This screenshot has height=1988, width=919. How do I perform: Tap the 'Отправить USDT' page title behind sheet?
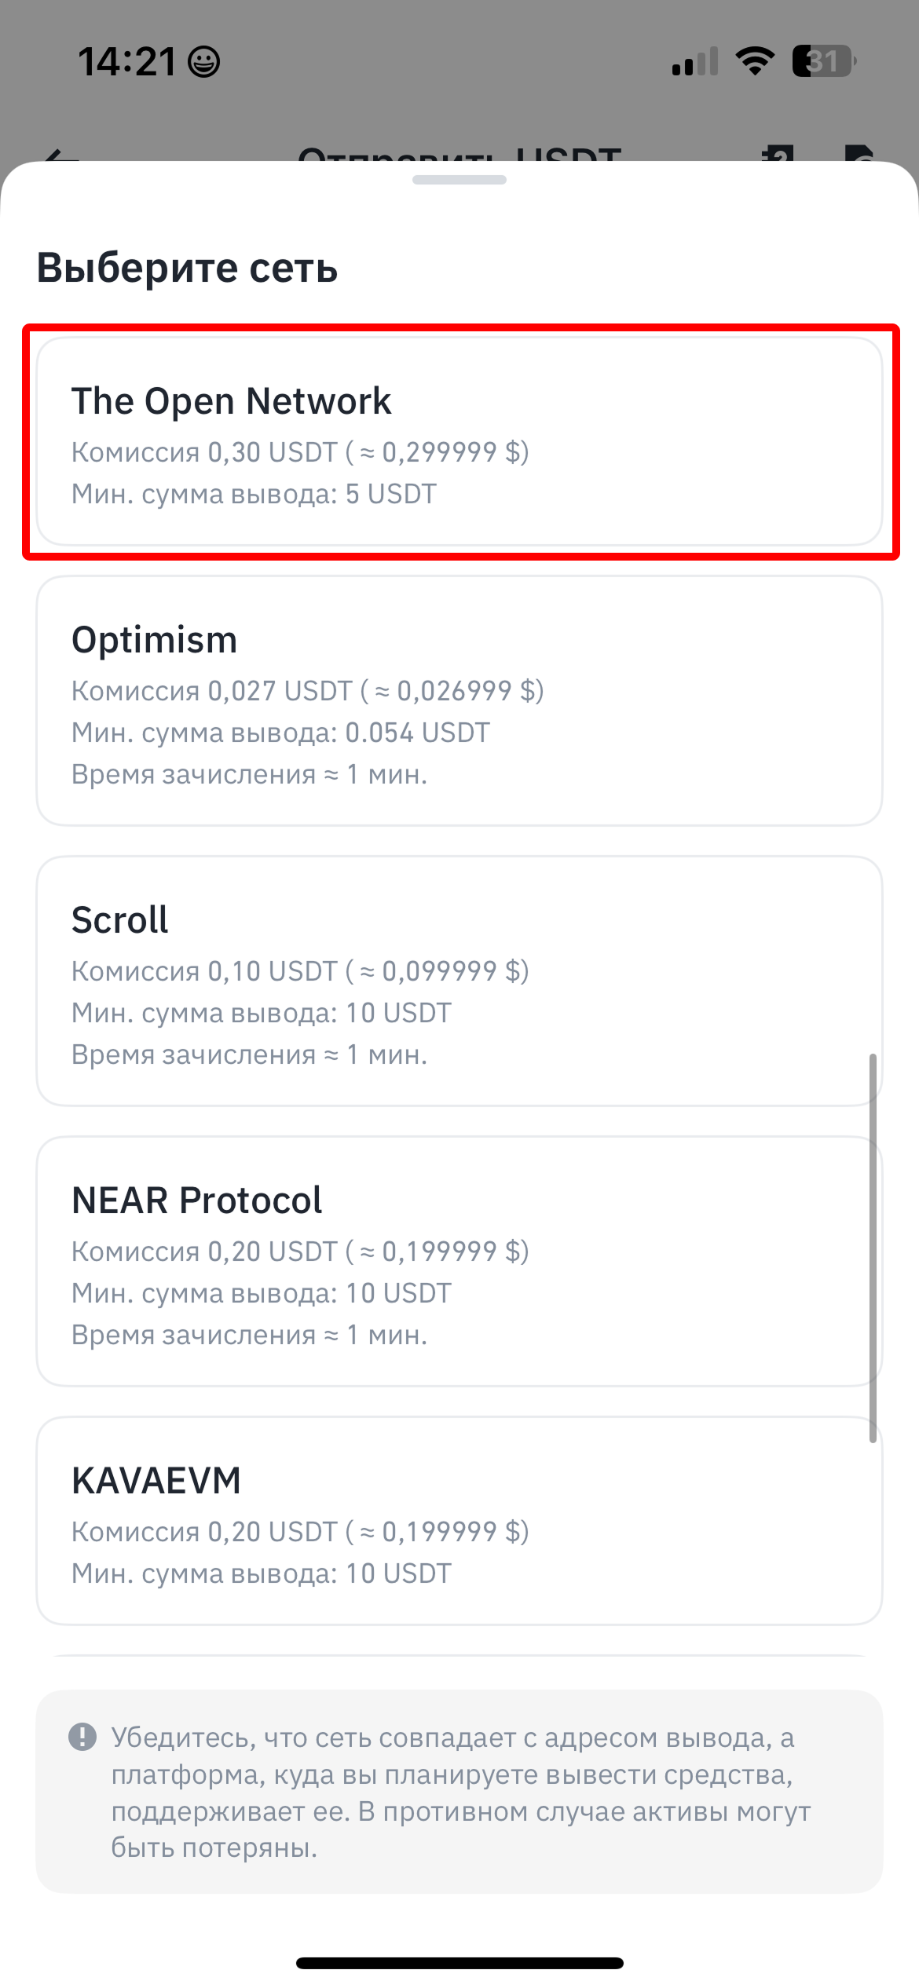point(459,155)
